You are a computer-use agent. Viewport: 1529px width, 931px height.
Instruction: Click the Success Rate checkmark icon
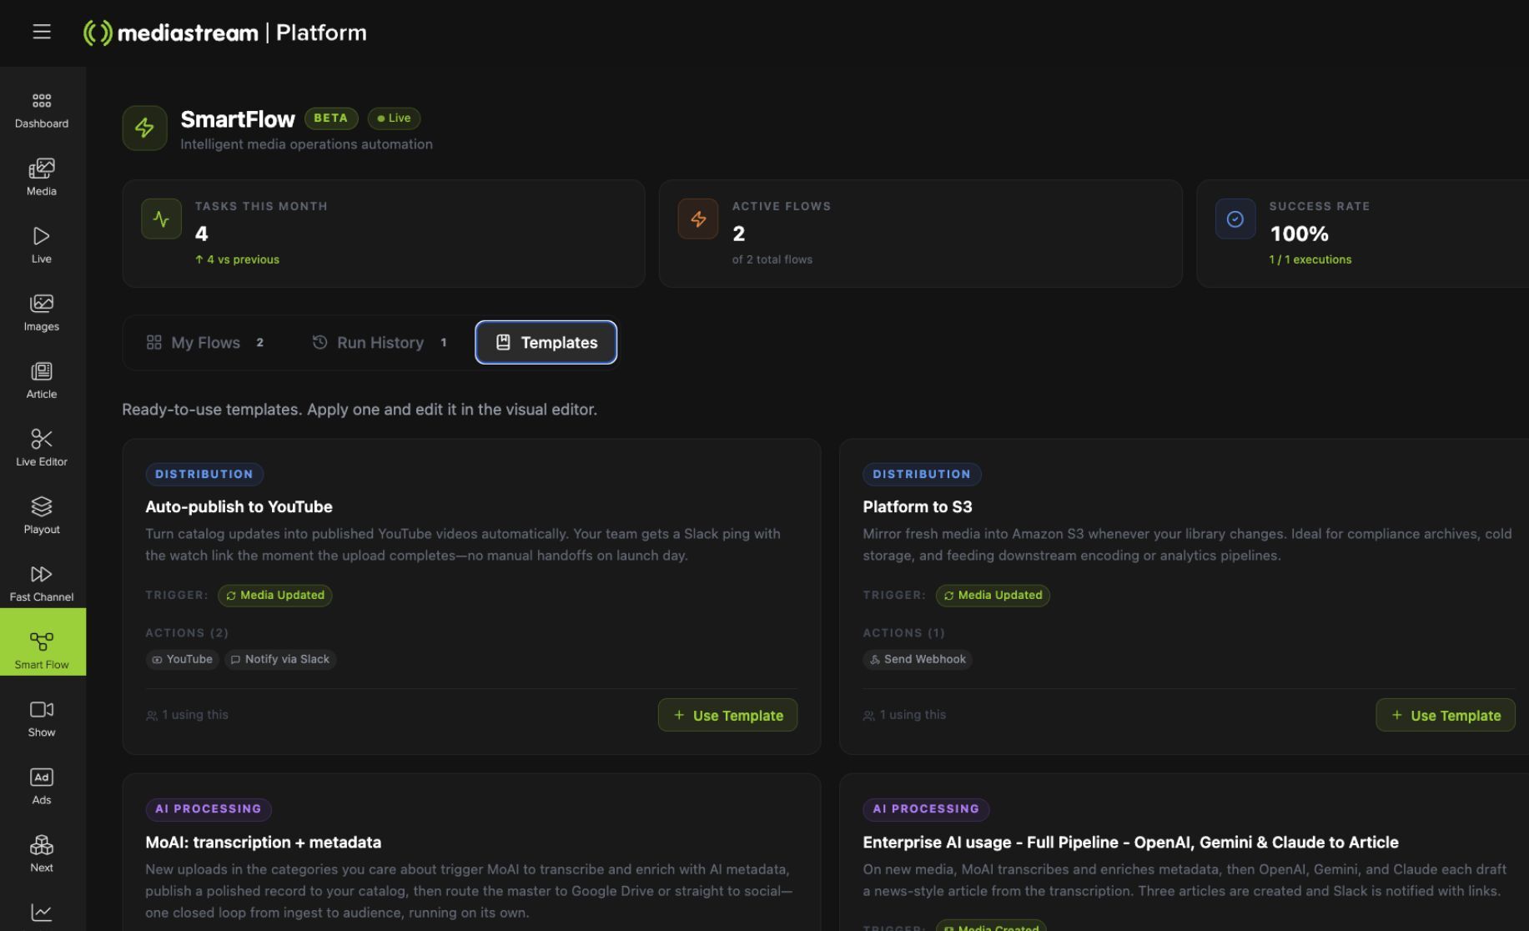(x=1235, y=219)
